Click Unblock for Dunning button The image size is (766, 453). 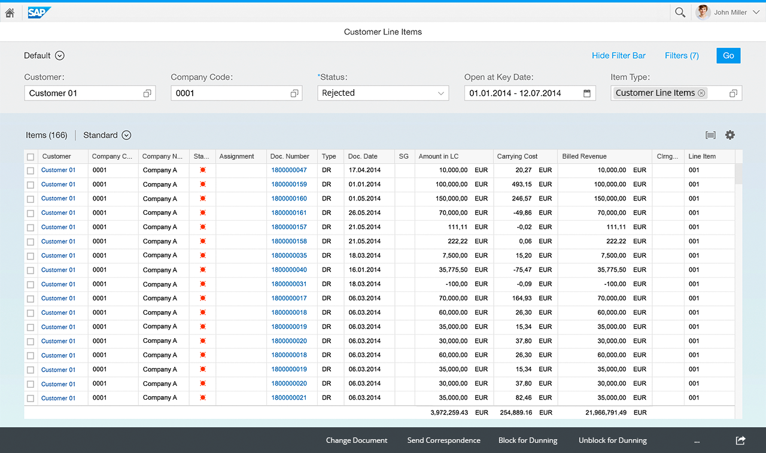pyautogui.click(x=613, y=440)
